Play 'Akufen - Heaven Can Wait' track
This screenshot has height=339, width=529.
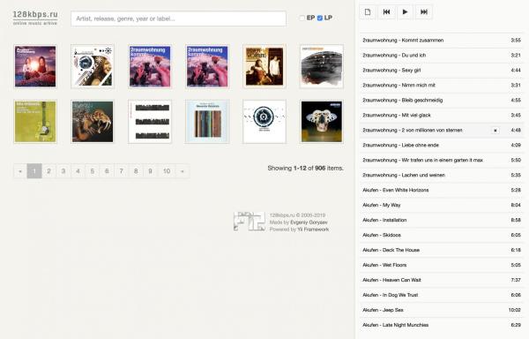click(442, 280)
